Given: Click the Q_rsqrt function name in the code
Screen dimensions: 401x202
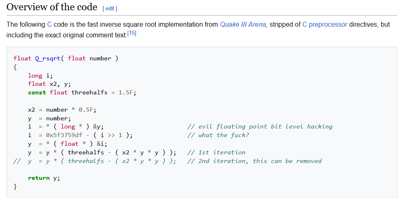Looking at the screenshot, I should [x=47, y=58].
